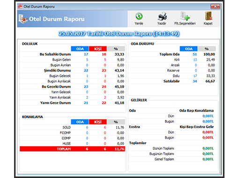Screen dimensions: 239x178
Task: Click the Yazdır printer icon
Action: click(x=162, y=16)
